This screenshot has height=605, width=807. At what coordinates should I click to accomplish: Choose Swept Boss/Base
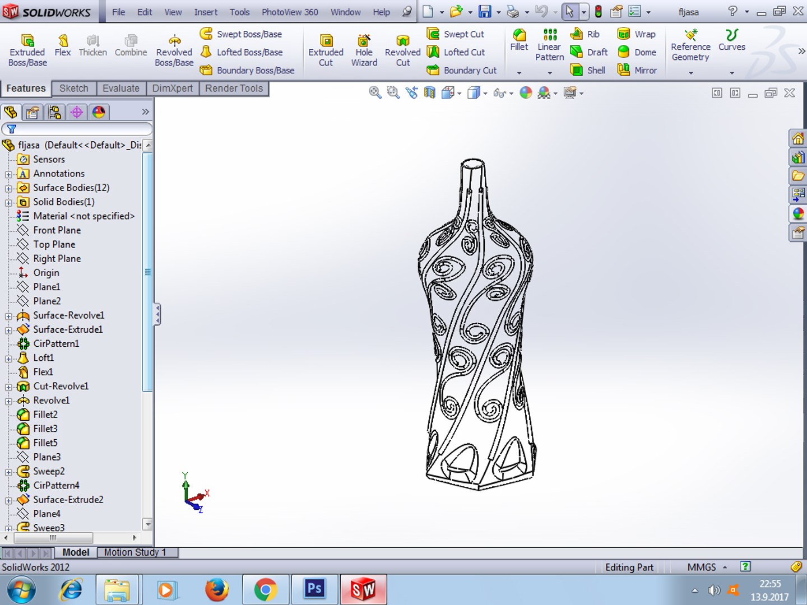click(x=241, y=34)
